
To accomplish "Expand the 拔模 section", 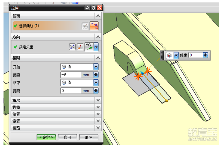I will [x=98, y=107].
